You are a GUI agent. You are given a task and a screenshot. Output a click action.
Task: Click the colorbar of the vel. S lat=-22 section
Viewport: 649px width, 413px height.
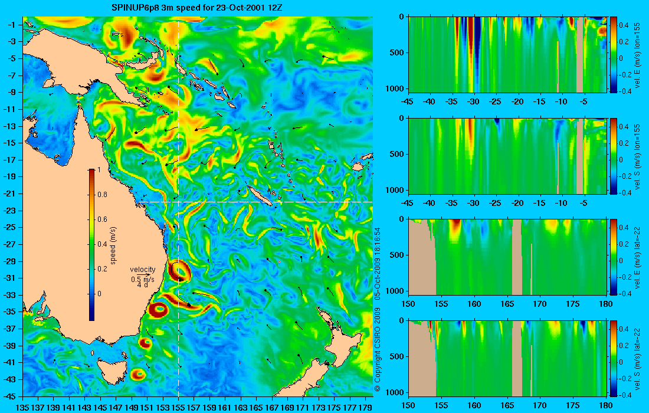tap(614, 358)
